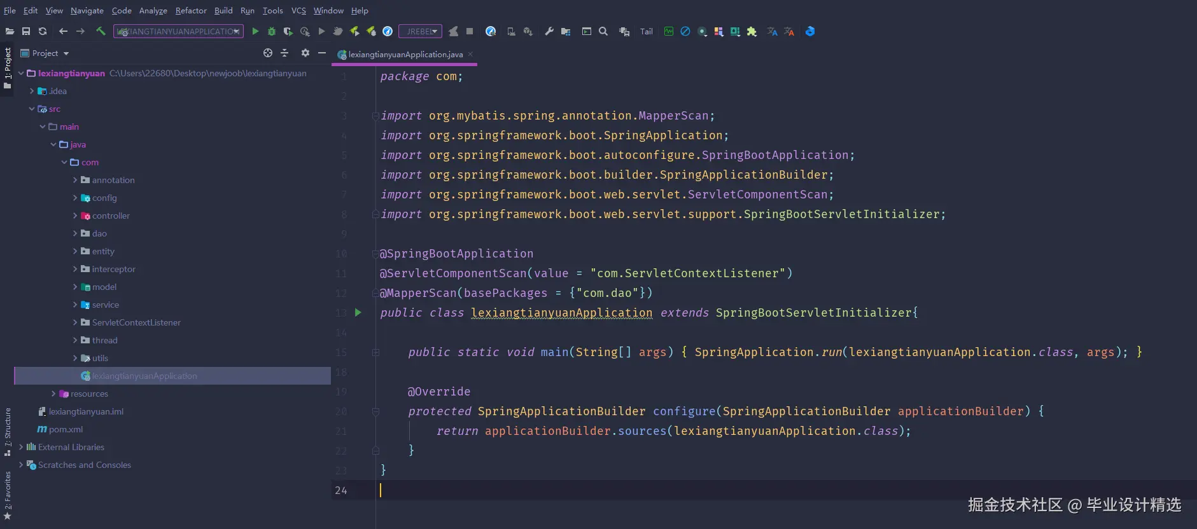
Task: Toggle the Structure tool window
Action: click(7, 432)
